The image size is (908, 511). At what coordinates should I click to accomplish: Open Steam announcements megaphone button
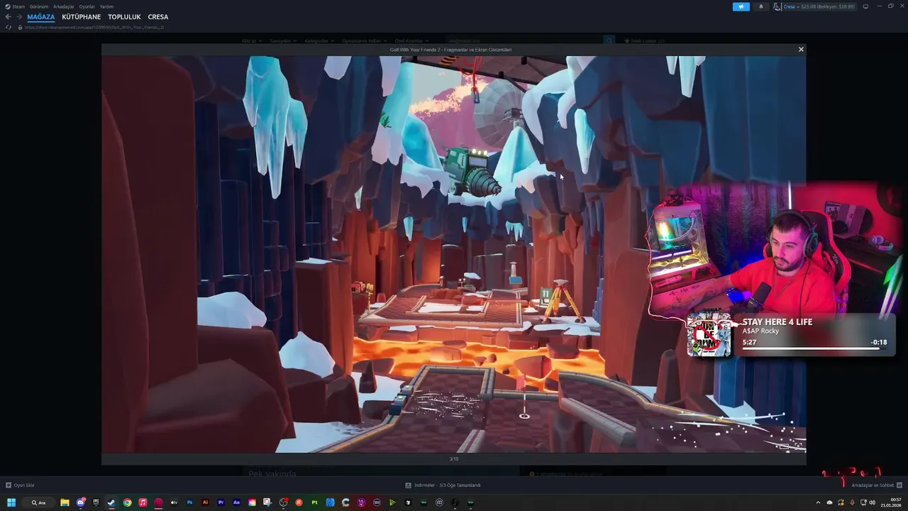coord(741,6)
